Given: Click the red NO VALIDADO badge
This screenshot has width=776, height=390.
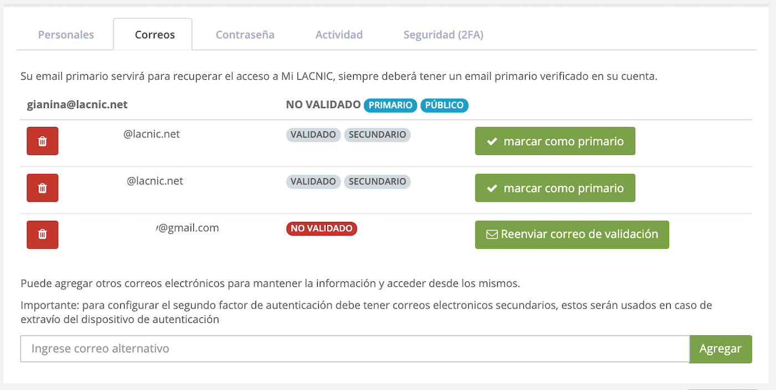Looking at the screenshot, I should pos(321,229).
